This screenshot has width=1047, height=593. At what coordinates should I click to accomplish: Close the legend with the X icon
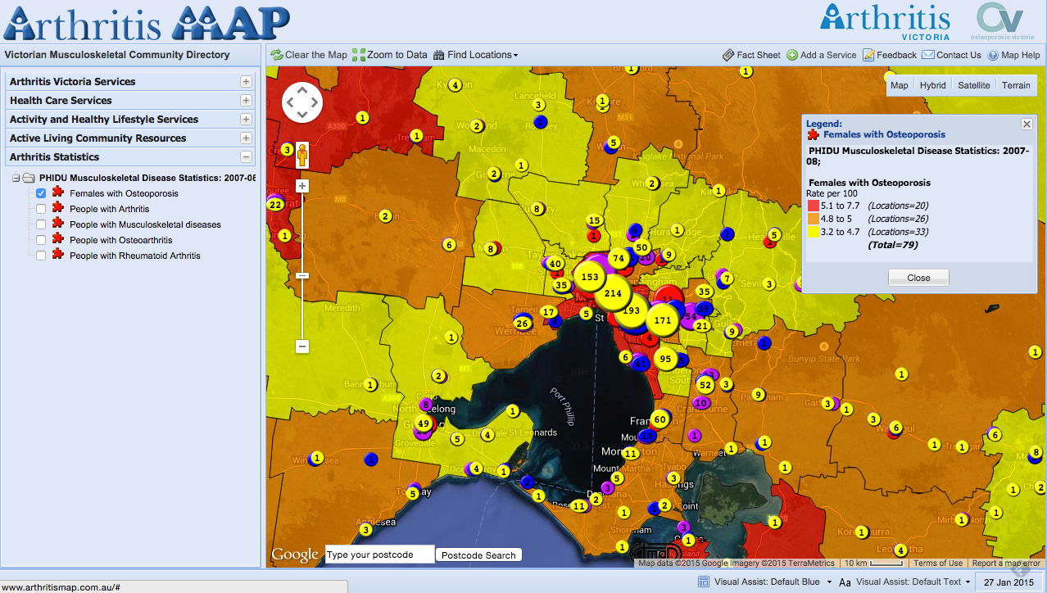(1027, 124)
